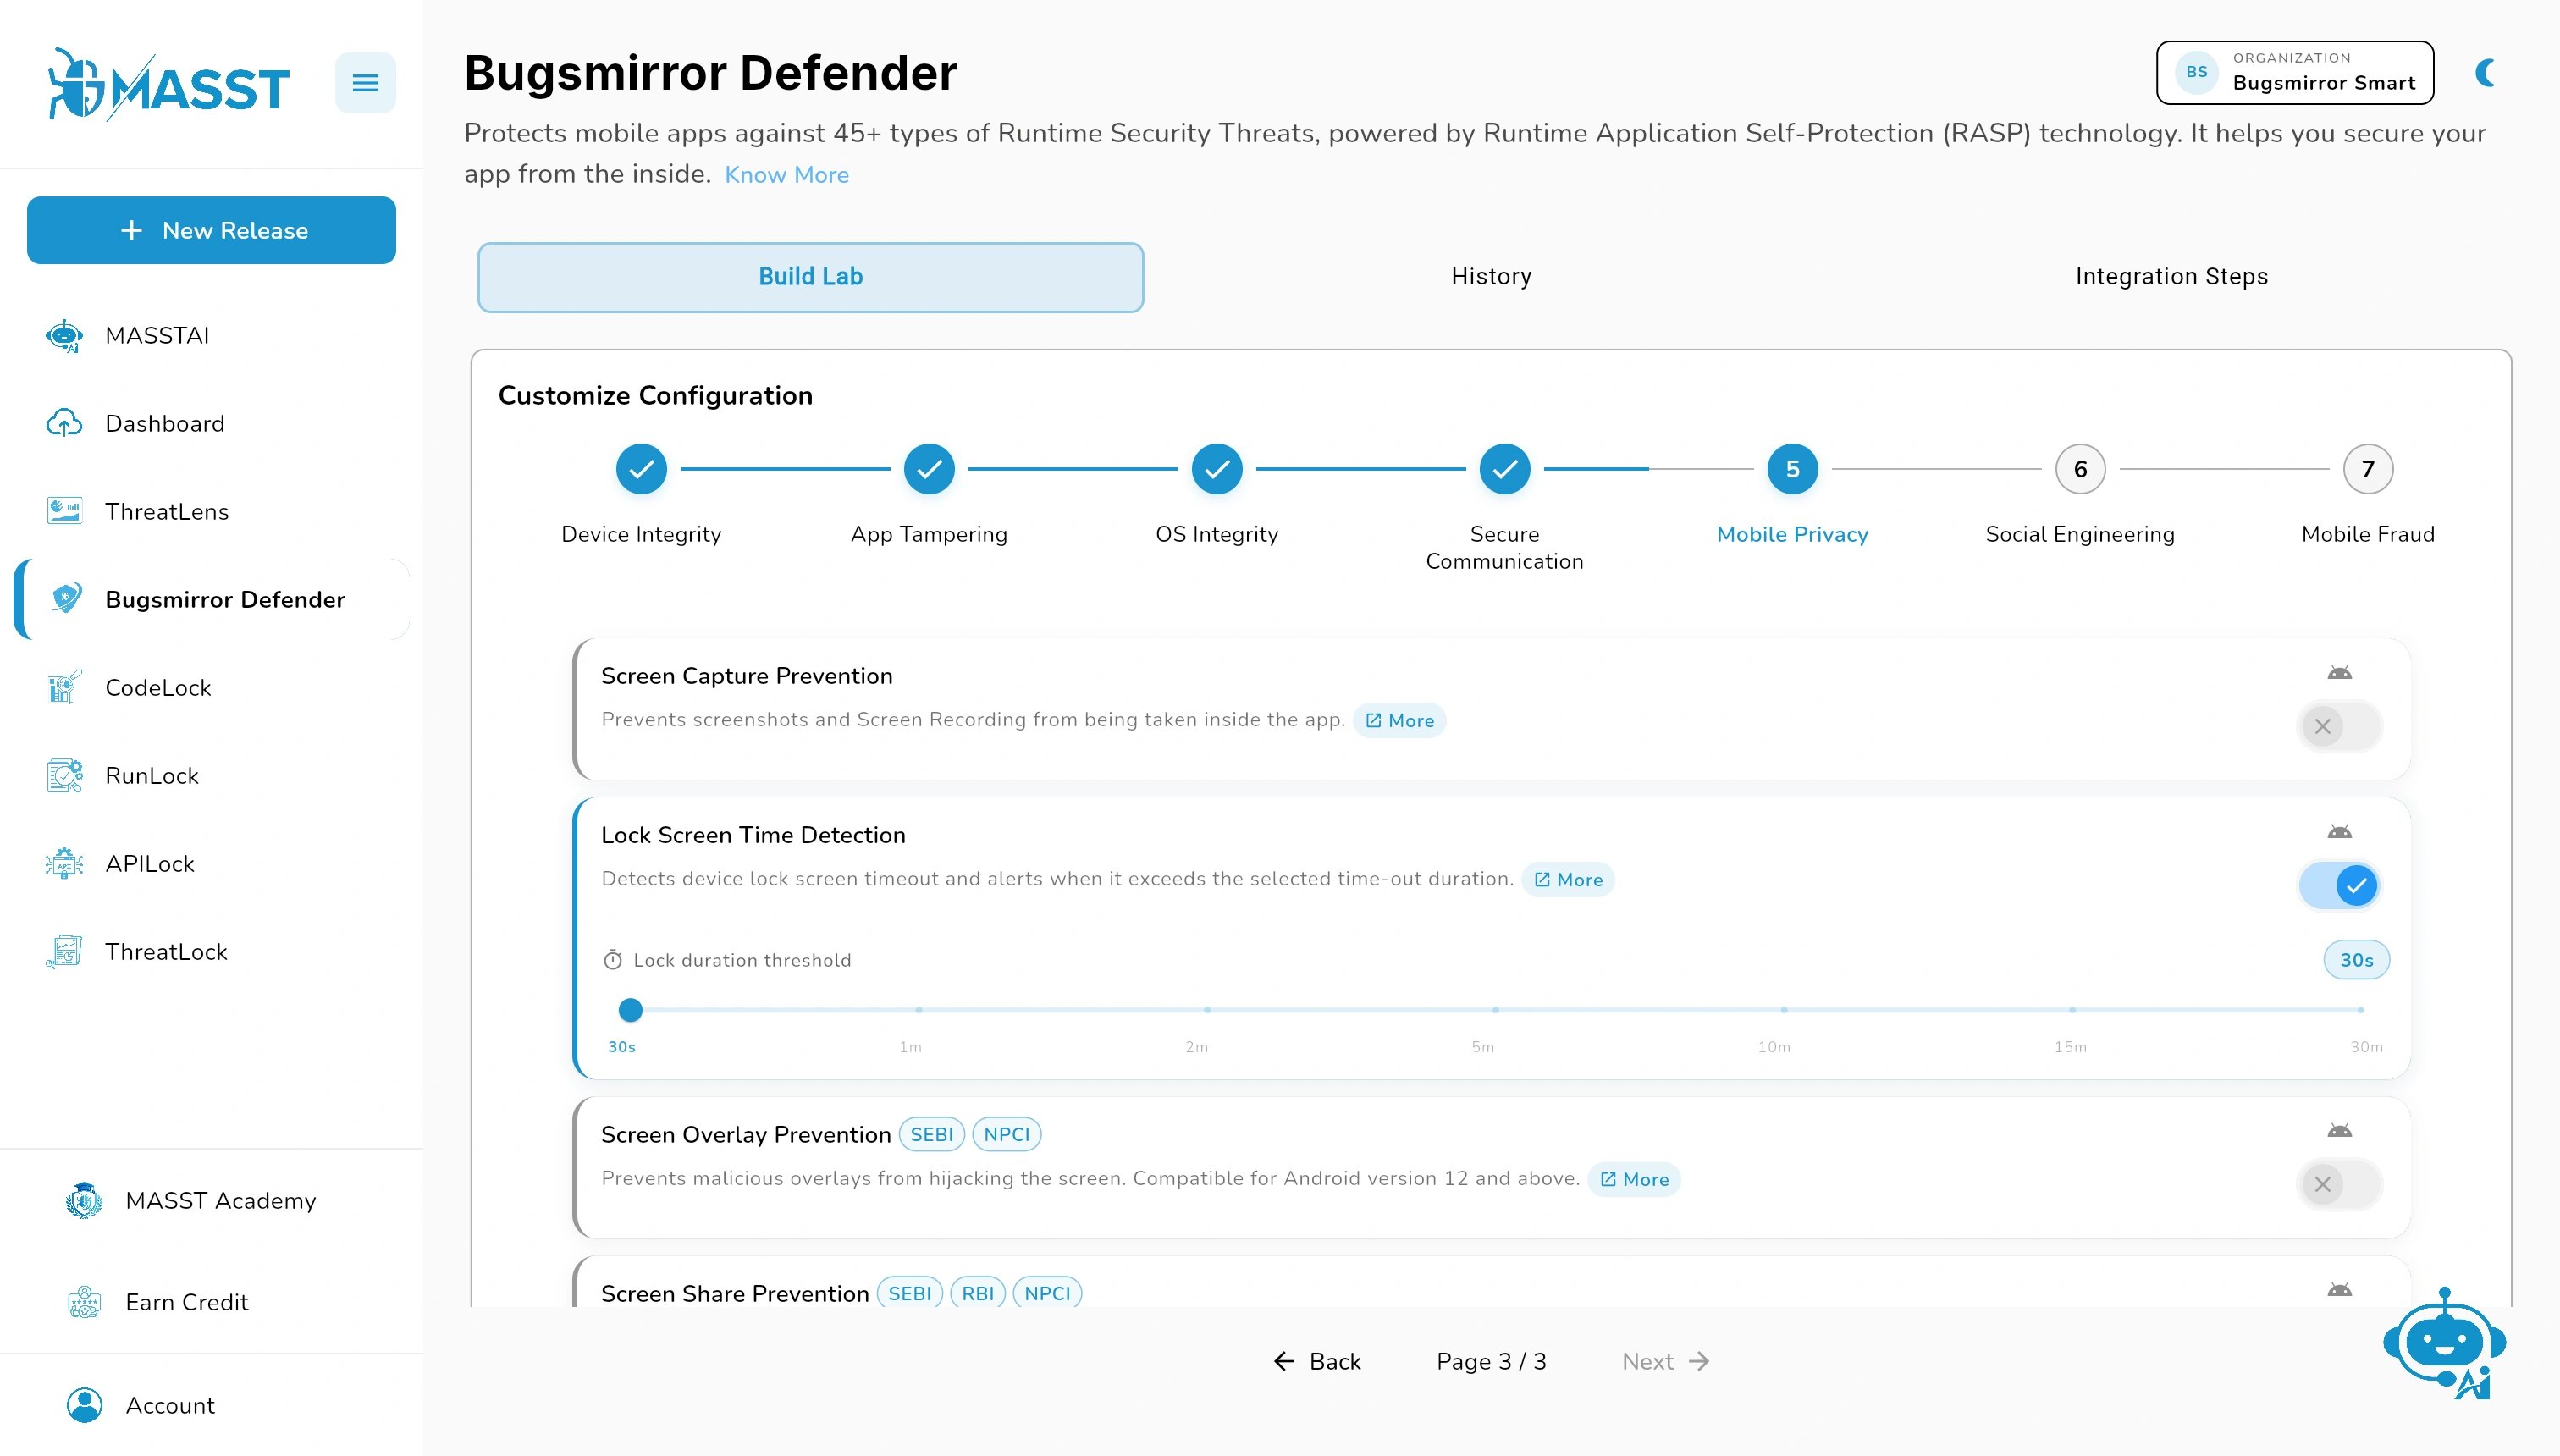
Task: Collapse sidebar with hamburger menu icon
Action: pos(365,83)
